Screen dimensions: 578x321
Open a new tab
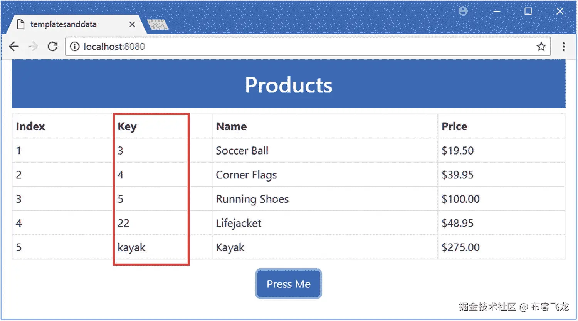[158, 25]
